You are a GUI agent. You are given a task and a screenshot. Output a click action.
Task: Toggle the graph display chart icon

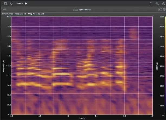click(x=160, y=10)
